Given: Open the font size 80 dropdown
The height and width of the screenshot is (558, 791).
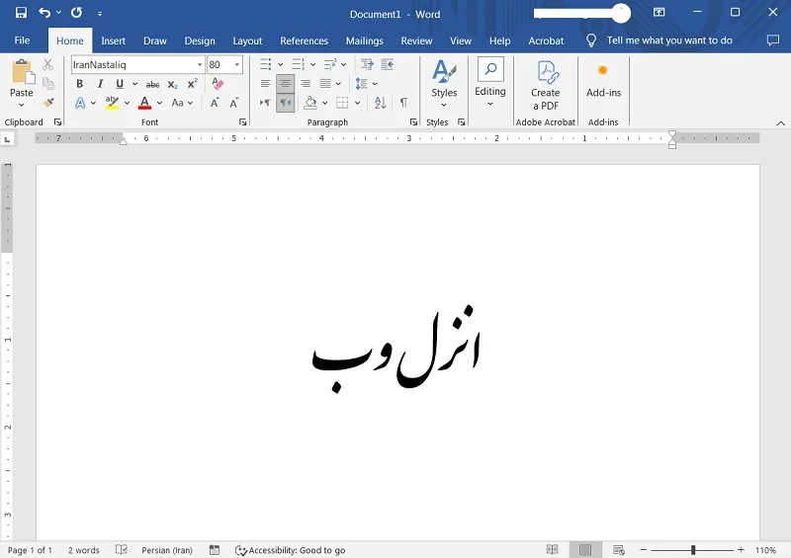Looking at the screenshot, I should pos(236,64).
